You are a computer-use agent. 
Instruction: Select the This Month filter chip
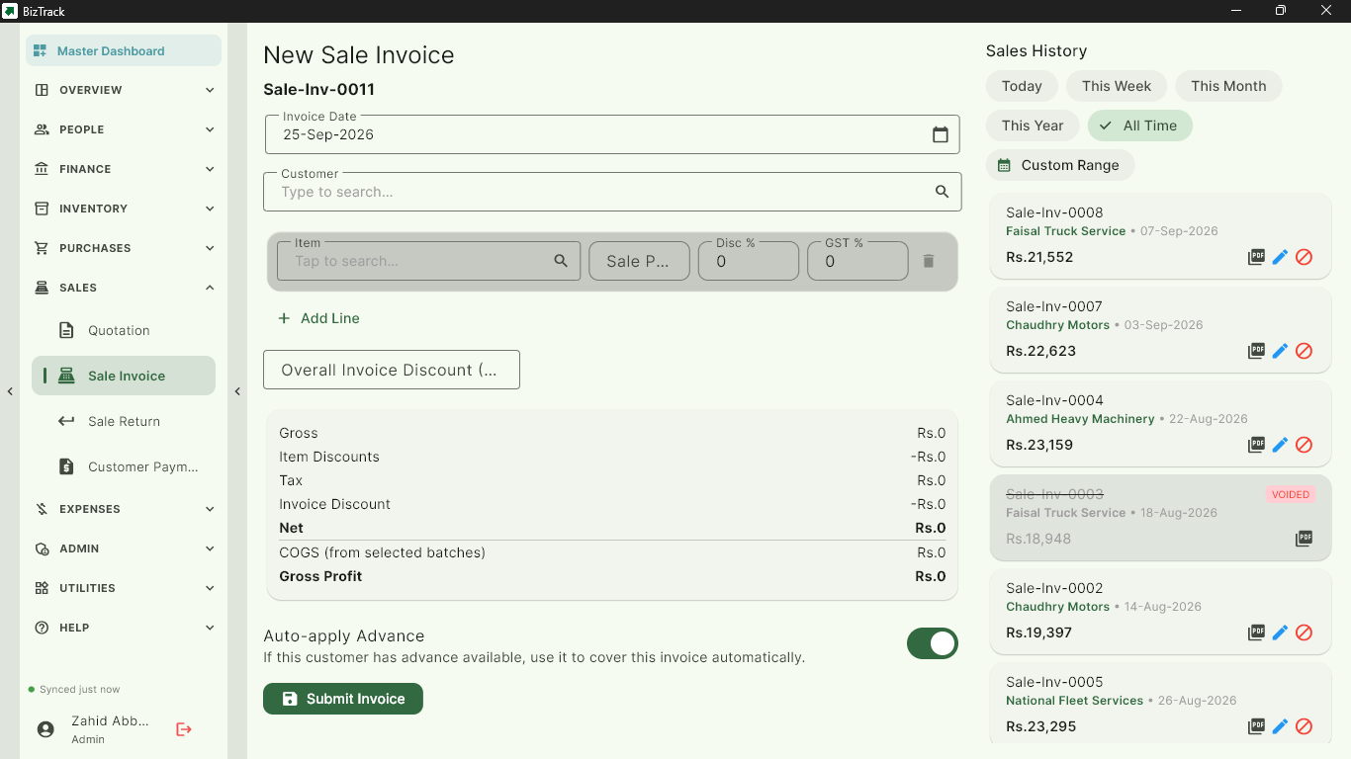tap(1228, 86)
